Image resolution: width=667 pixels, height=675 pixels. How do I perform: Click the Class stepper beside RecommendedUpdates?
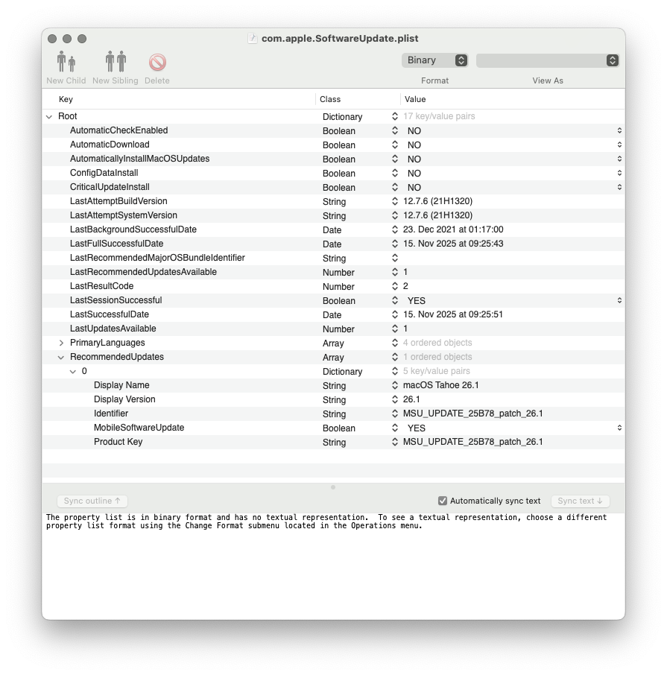tap(396, 357)
